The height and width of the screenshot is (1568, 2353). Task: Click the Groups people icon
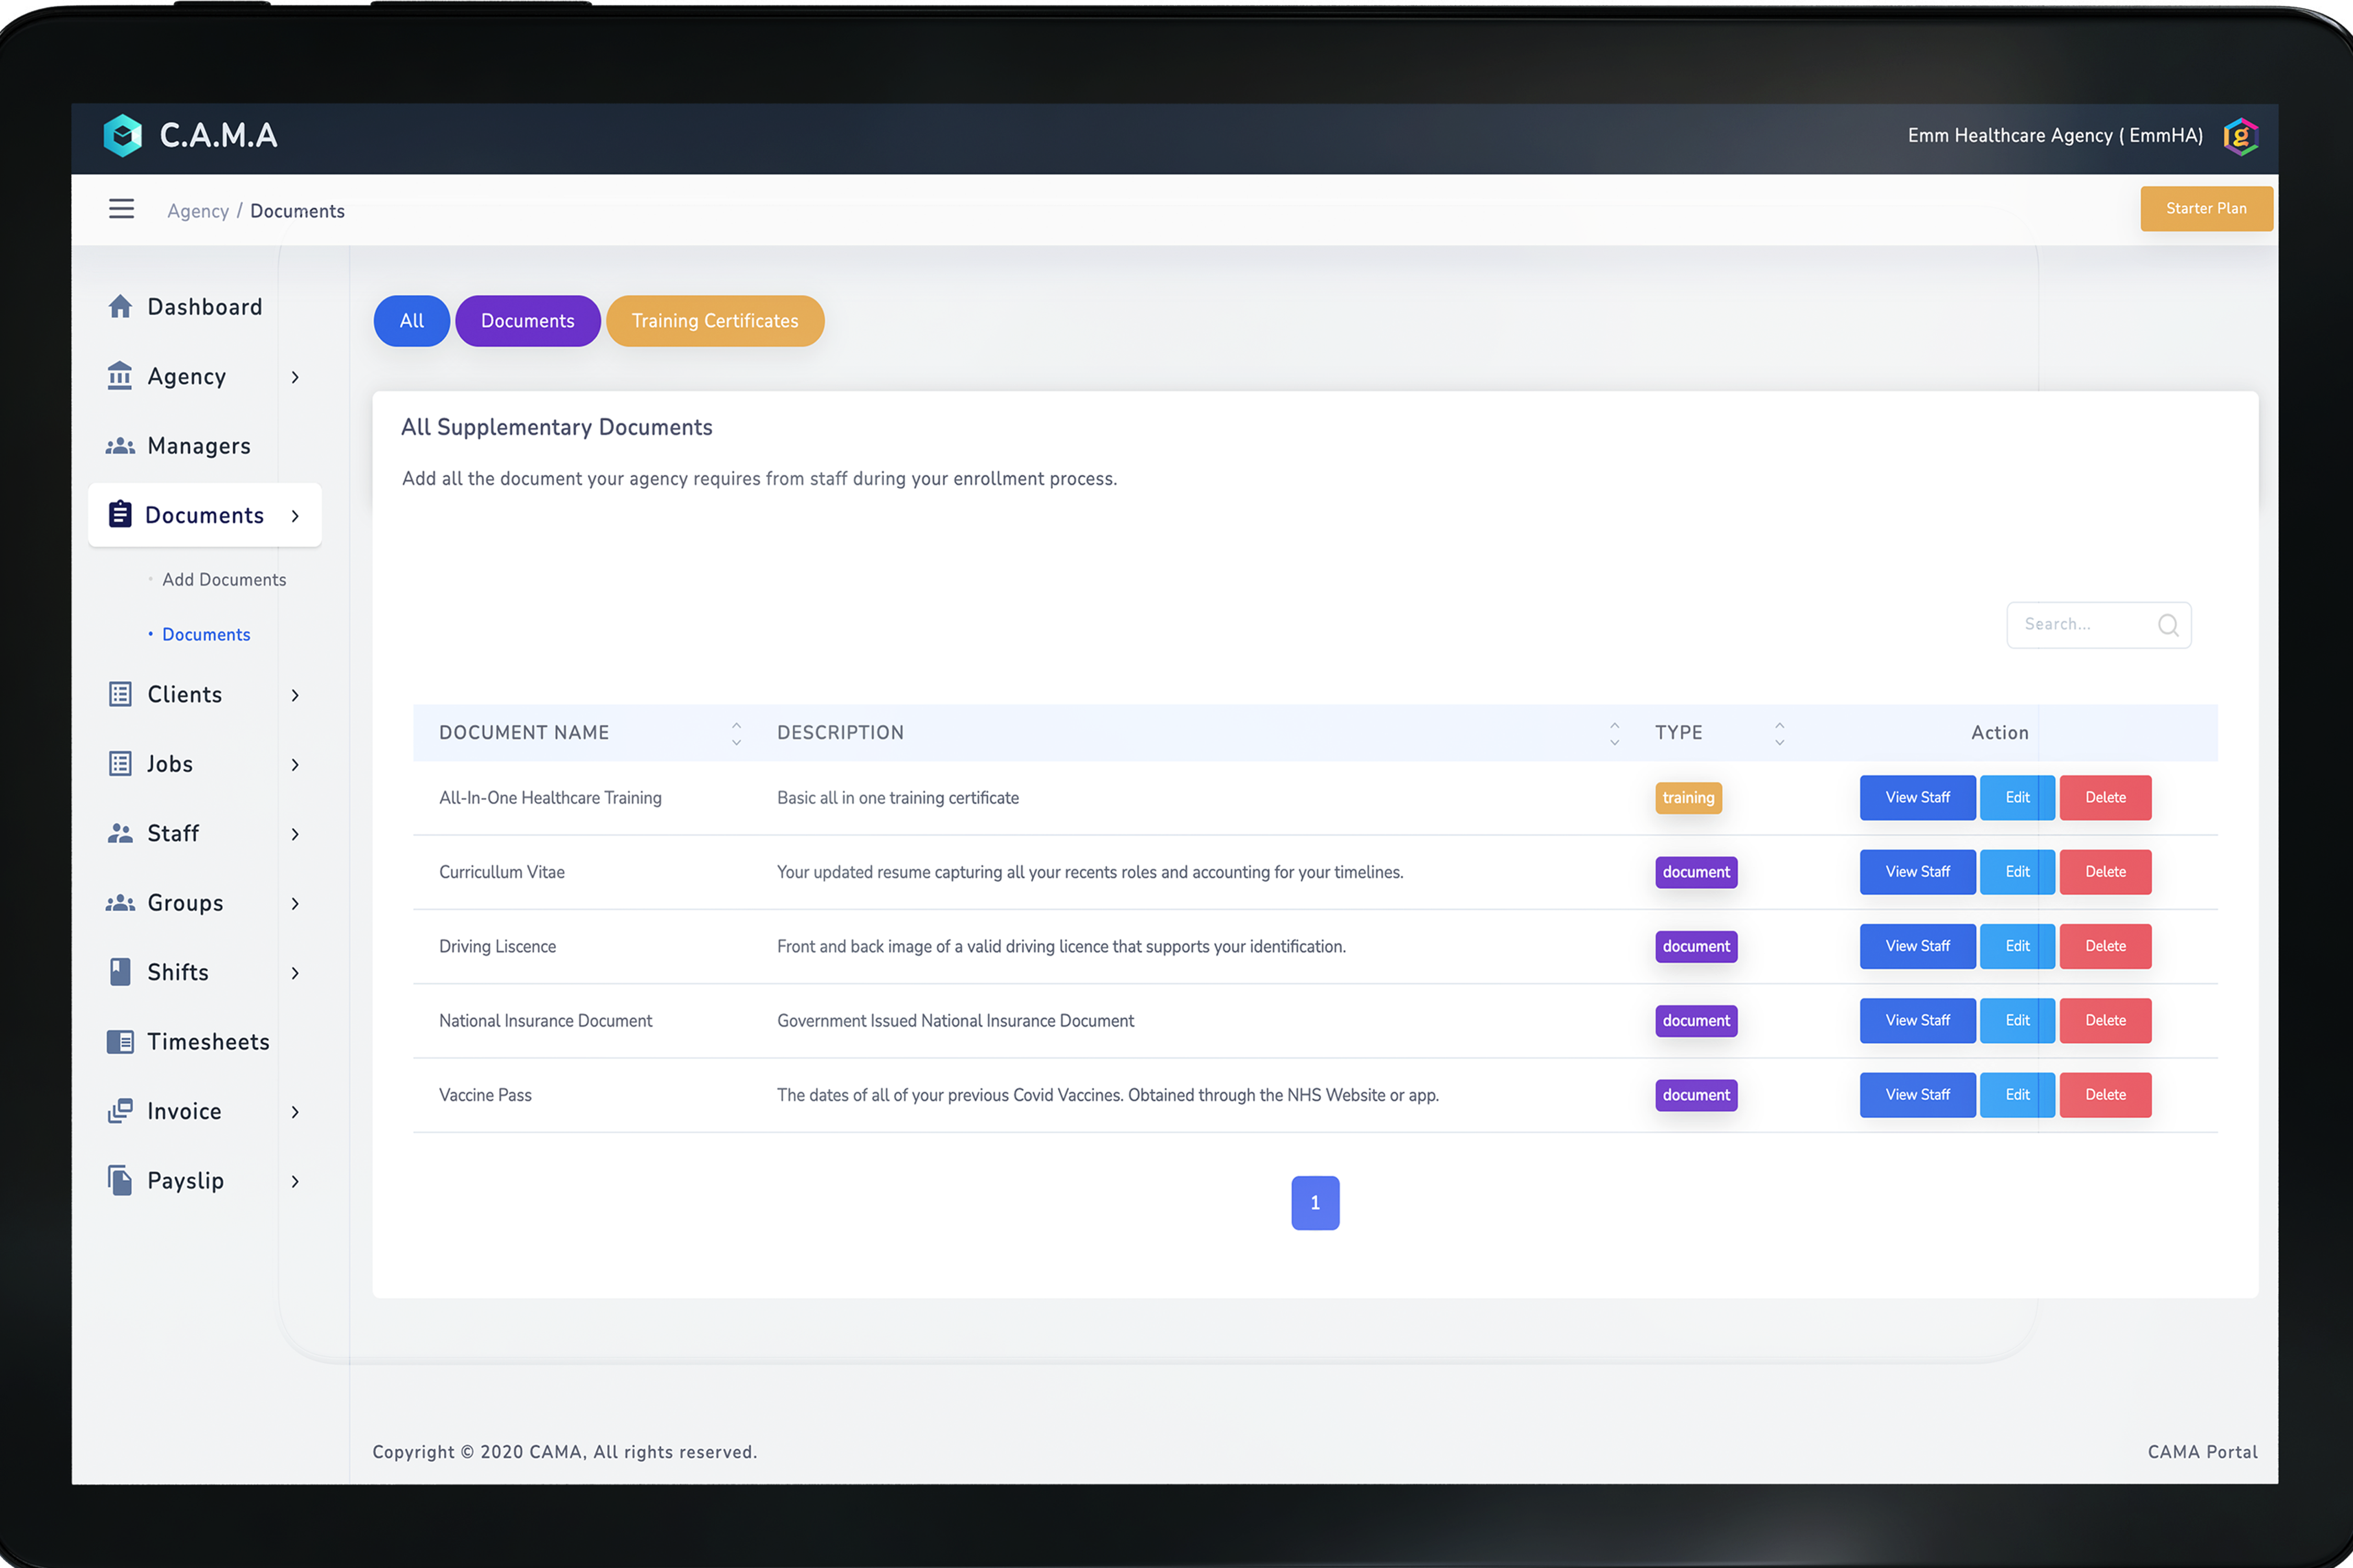coord(120,903)
